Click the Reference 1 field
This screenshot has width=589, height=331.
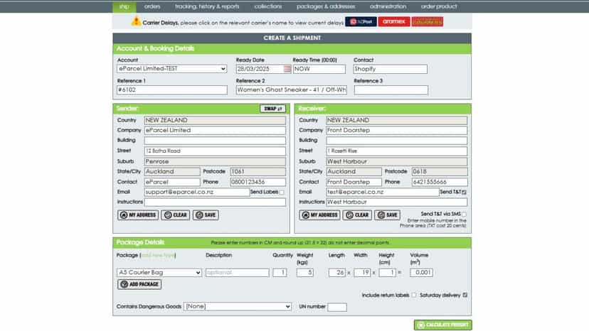172,90
